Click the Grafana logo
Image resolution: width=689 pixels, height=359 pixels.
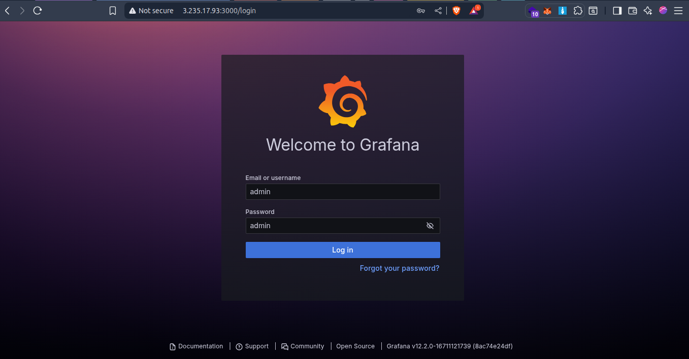[343, 101]
